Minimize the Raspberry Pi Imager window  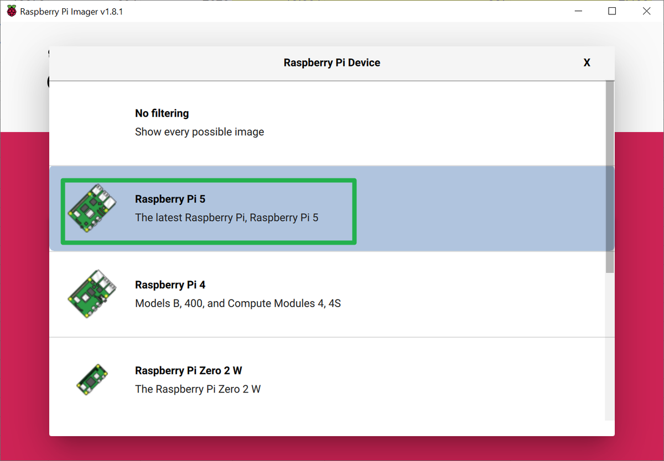click(578, 11)
